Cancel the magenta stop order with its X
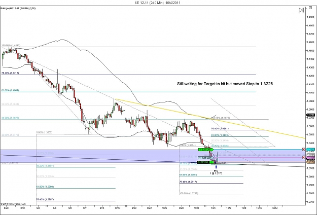Screen dimensions: 317x215 click(304, 157)
